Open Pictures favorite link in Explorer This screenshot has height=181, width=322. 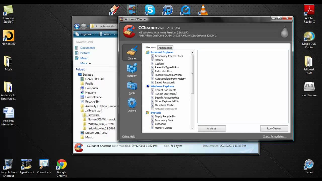pos(85,53)
